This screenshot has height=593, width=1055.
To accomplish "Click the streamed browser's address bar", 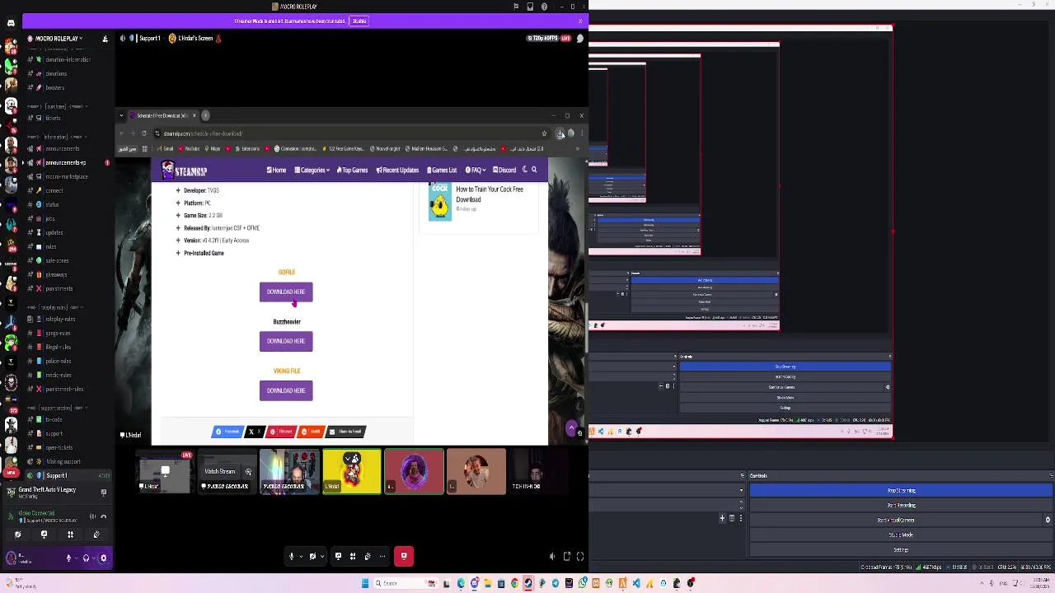I will (346, 133).
